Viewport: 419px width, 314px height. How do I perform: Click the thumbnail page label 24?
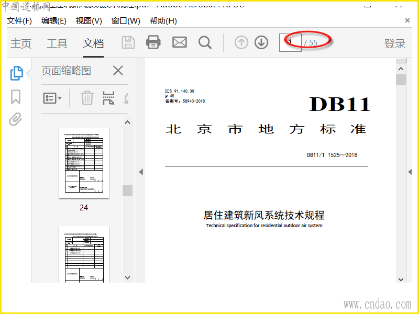[x=84, y=207]
